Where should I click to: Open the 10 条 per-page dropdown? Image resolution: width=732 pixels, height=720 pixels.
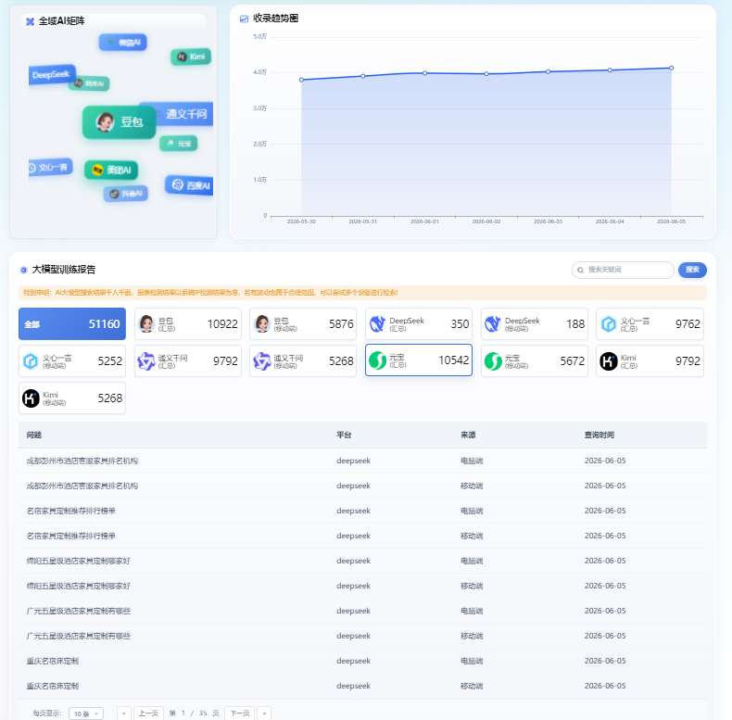click(86, 714)
